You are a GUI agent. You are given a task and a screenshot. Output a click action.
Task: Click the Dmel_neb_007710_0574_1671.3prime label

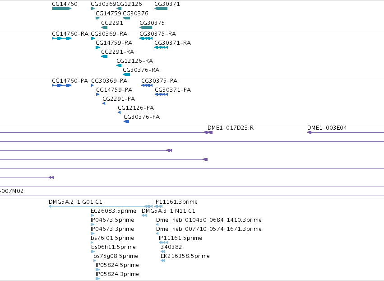[x=209, y=229]
